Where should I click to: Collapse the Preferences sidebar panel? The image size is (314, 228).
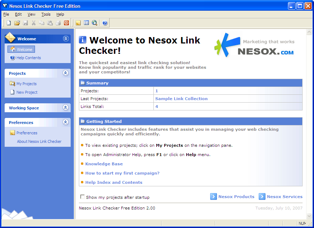[65, 122]
